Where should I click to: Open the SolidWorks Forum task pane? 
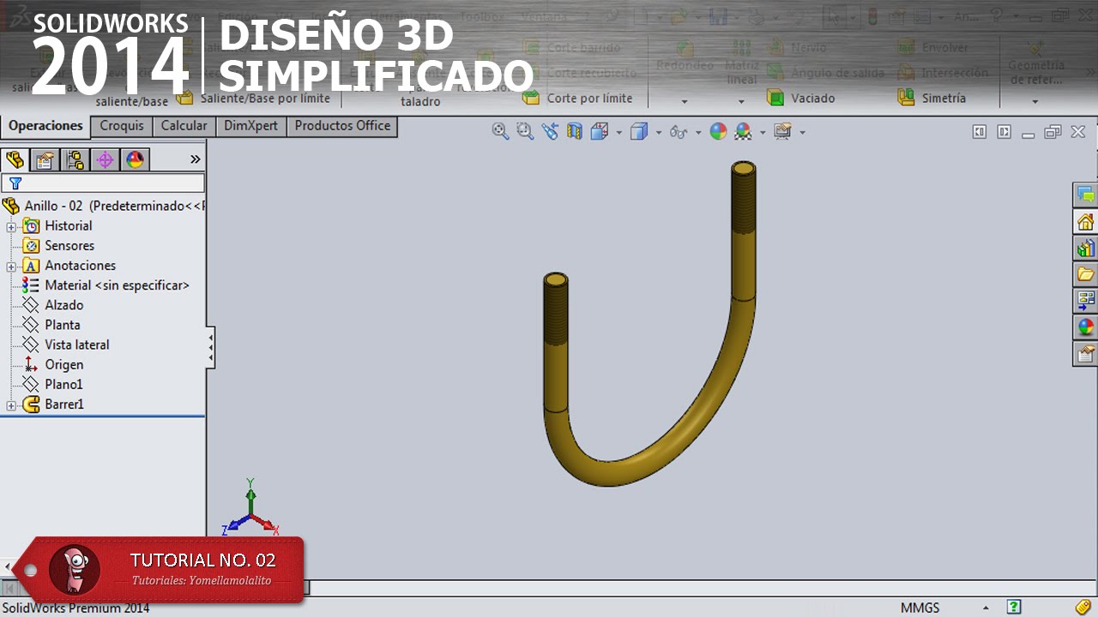click(1085, 195)
